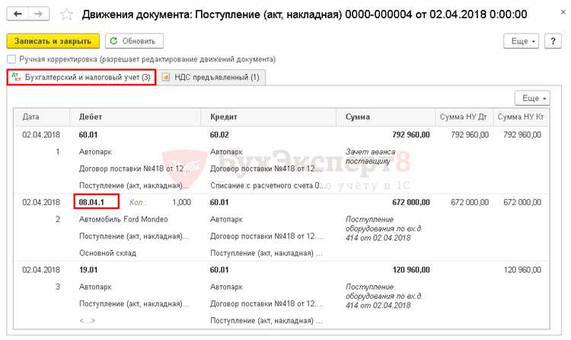
Task: Switch to Бухгалтерский и налоговый учет tab
Action: (81, 77)
